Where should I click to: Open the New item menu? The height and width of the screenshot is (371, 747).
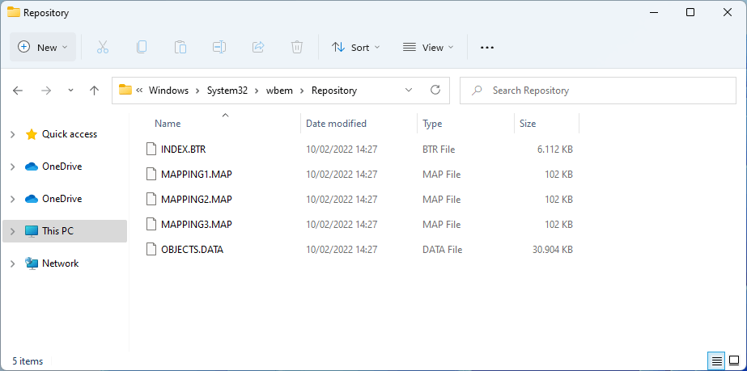[x=43, y=47]
